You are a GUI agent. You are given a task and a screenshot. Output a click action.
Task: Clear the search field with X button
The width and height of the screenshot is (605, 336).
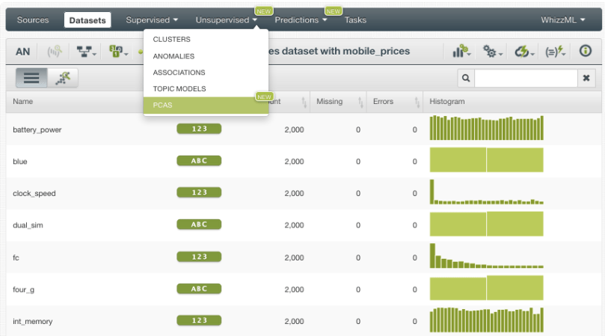click(587, 78)
